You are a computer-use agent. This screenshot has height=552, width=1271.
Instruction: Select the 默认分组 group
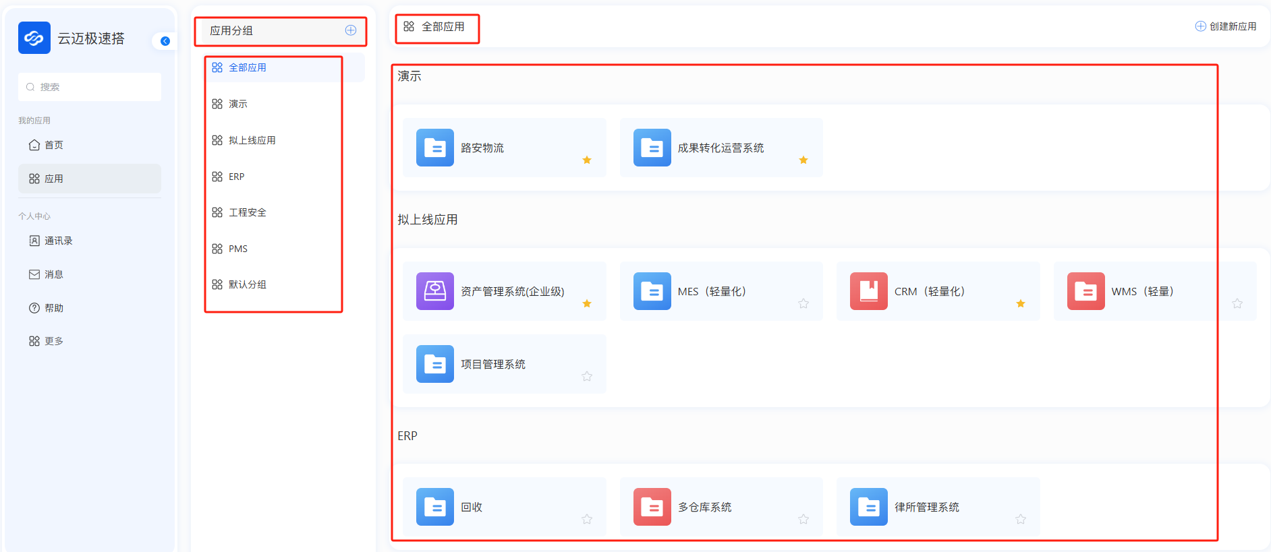pos(247,284)
